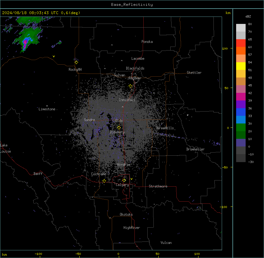Screen dimensions: 264x258
Task: Select the Lacombe city label
Action: click(138, 59)
